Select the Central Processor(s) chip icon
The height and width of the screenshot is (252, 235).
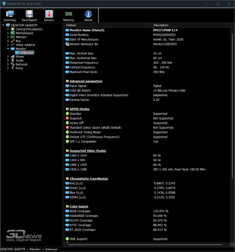[13, 29]
